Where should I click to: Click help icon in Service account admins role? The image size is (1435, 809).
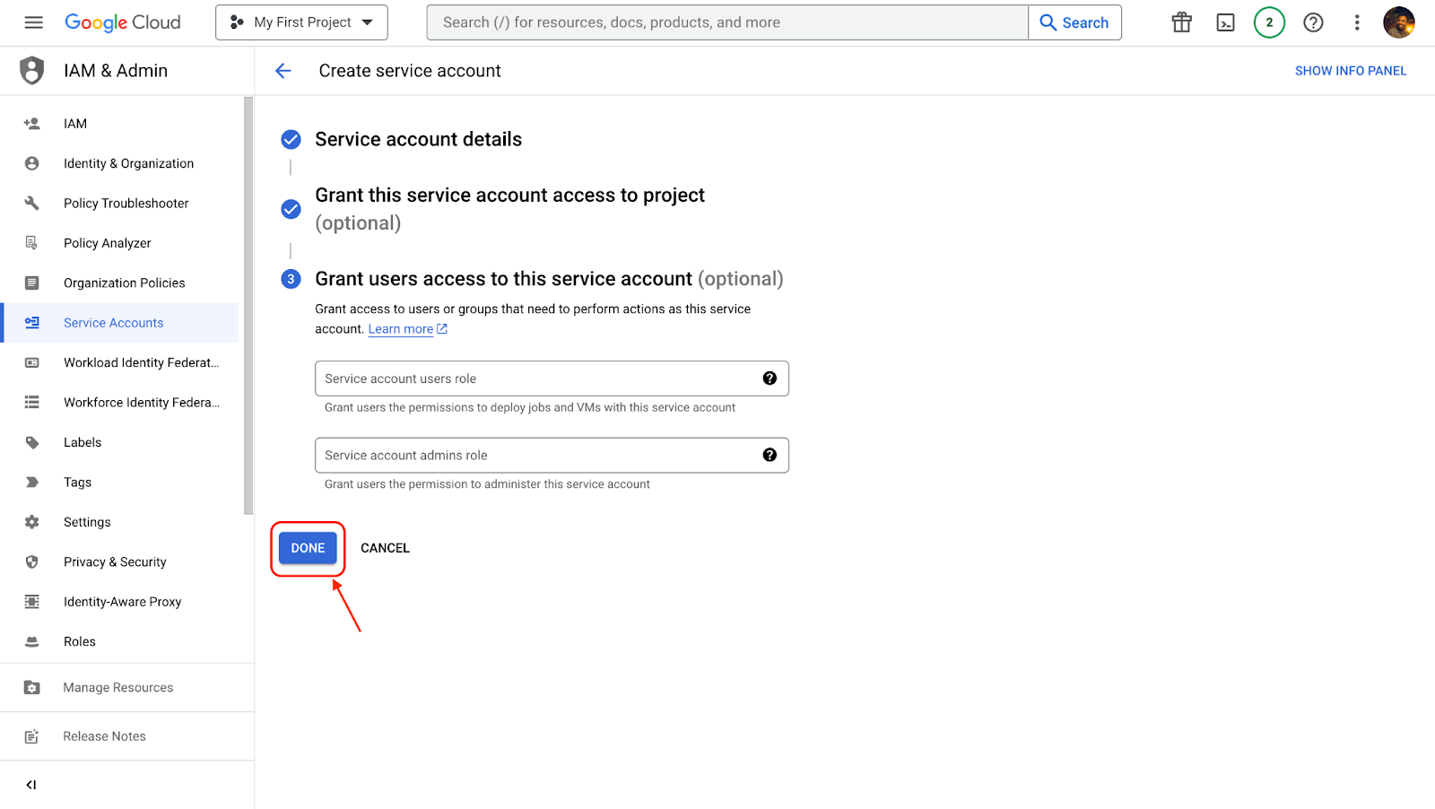point(769,455)
